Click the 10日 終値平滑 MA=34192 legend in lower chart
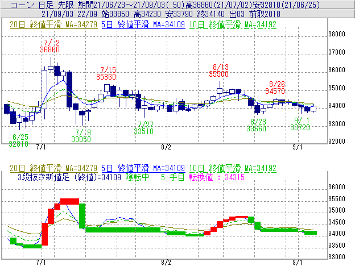Viewport: 355px width, 270px height. 233,168
